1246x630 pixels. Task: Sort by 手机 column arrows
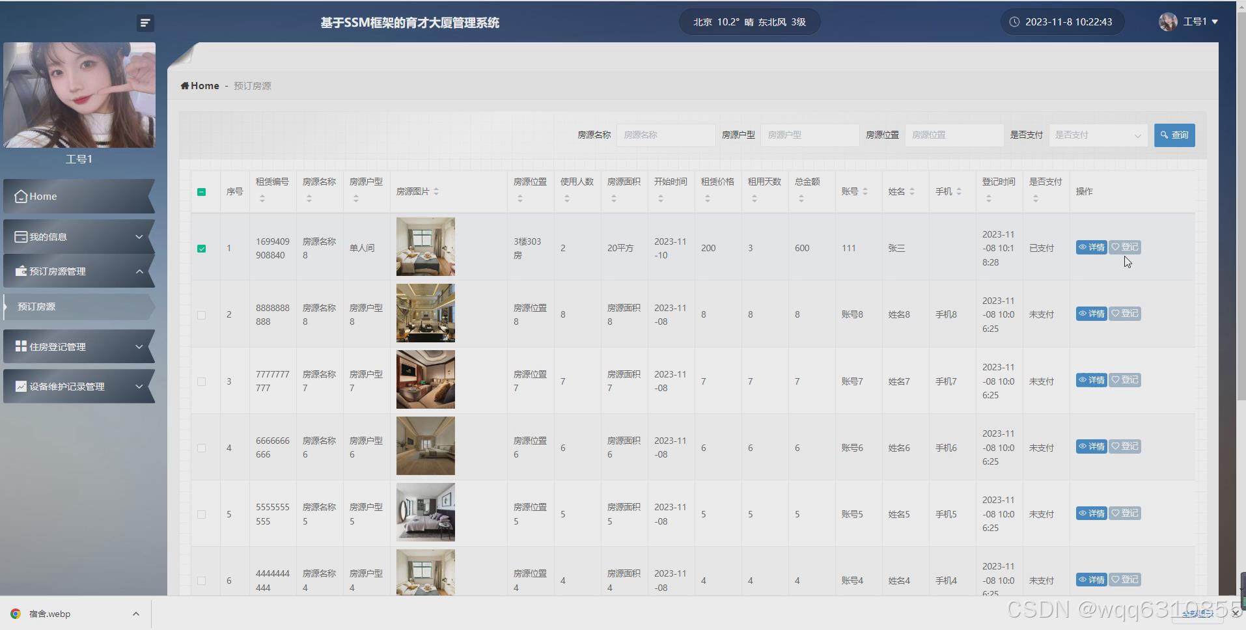tap(959, 191)
